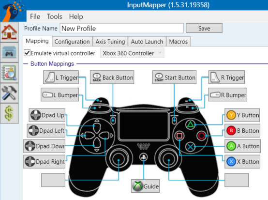
Task: Select the L Trigger mapping button
Action: tap(61, 77)
